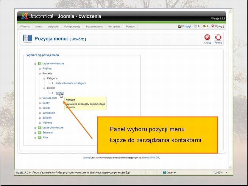Screen dimensions: 248x186
Task: Click the scrollbar down arrow
Action: pyautogui.click(x=230, y=167)
